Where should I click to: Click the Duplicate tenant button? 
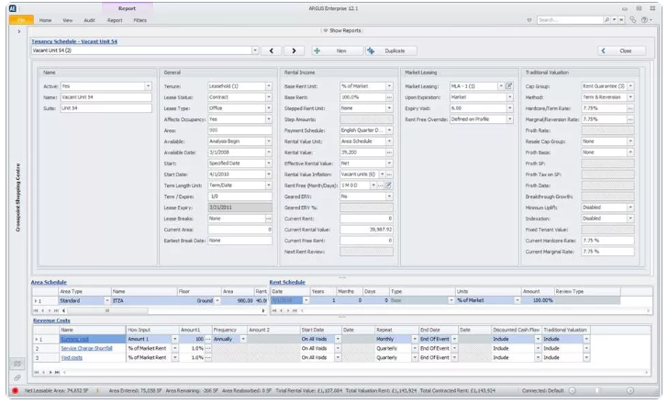click(x=391, y=50)
